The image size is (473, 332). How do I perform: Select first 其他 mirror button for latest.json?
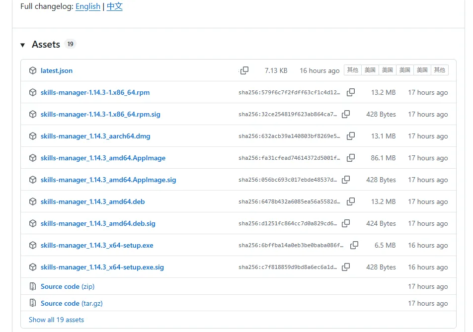tap(352, 70)
